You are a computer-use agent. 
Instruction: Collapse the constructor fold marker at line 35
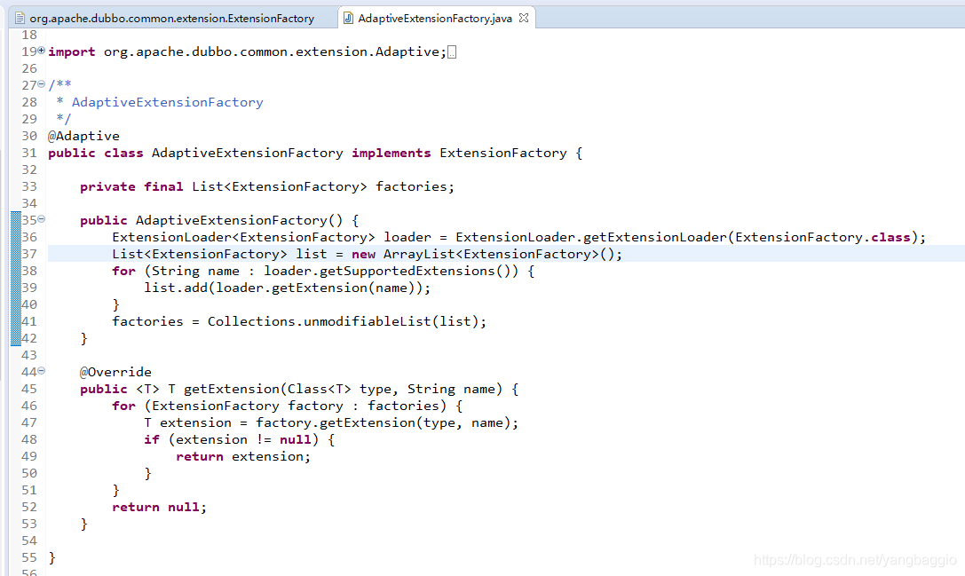pyautogui.click(x=41, y=218)
